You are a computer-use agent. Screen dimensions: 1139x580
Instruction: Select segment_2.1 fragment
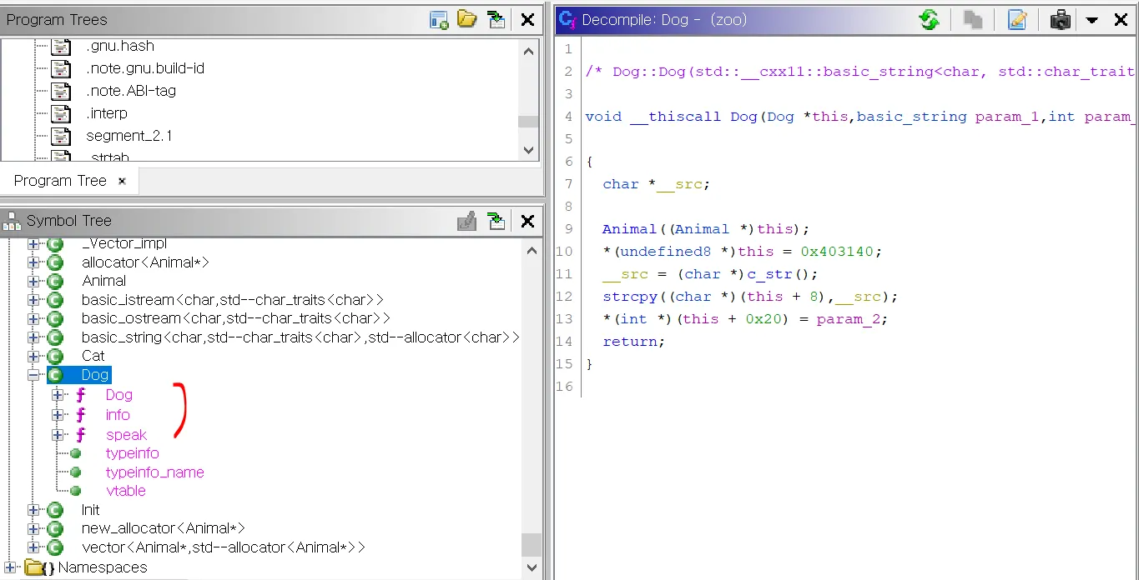129,136
